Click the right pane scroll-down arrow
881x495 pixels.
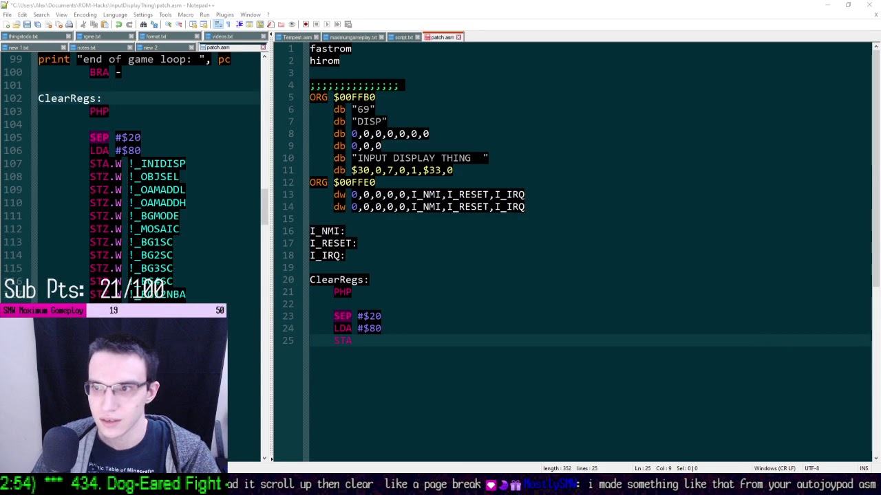876,458
